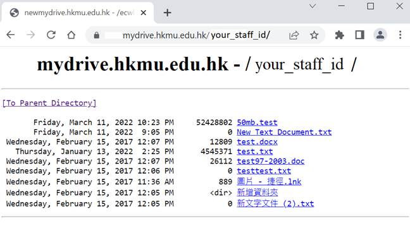Click the timestamp 11:36 AM
Viewport: 410px width, 240px height.
(x=156, y=181)
